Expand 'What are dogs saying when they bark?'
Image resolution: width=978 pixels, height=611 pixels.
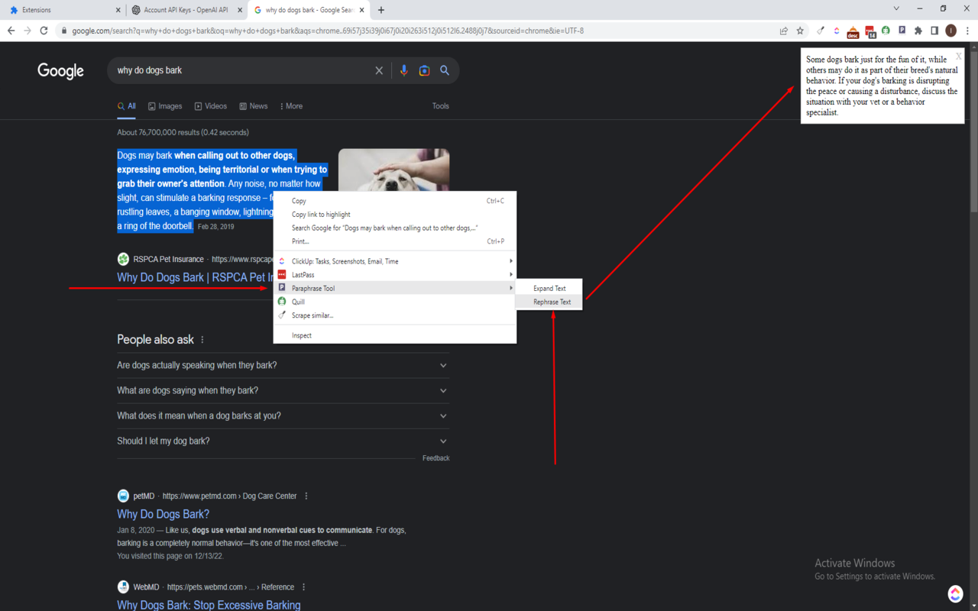coord(283,390)
